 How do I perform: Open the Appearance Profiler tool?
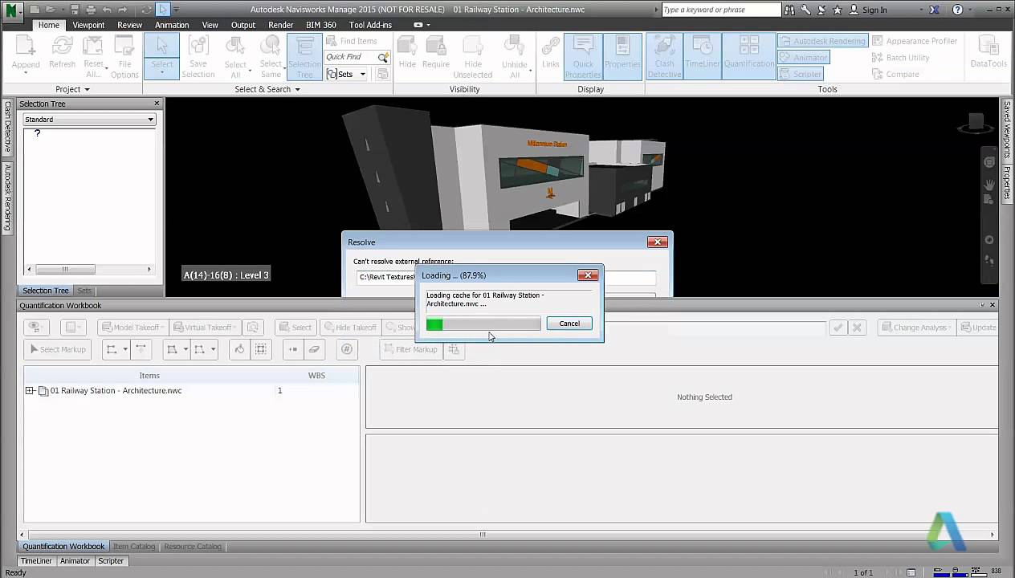(x=914, y=41)
